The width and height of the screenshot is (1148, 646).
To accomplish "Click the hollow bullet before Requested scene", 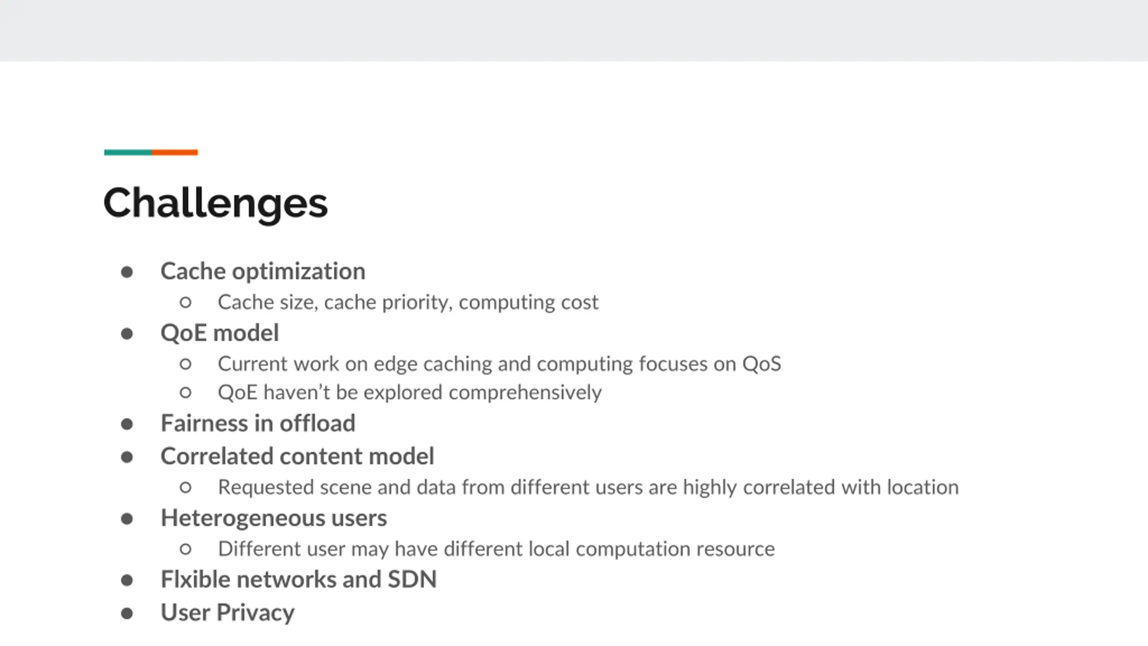I will click(185, 488).
